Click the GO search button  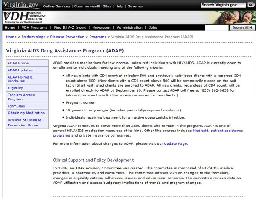pos(251,5)
